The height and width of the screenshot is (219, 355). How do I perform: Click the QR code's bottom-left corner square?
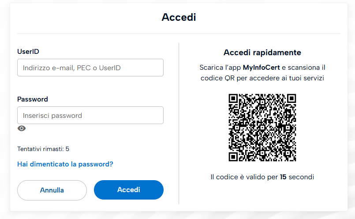234,156
